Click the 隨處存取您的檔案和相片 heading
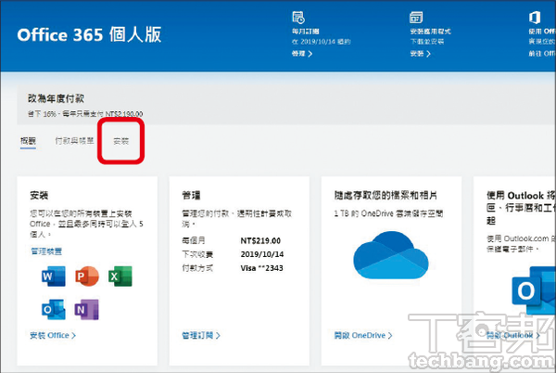 [385, 195]
